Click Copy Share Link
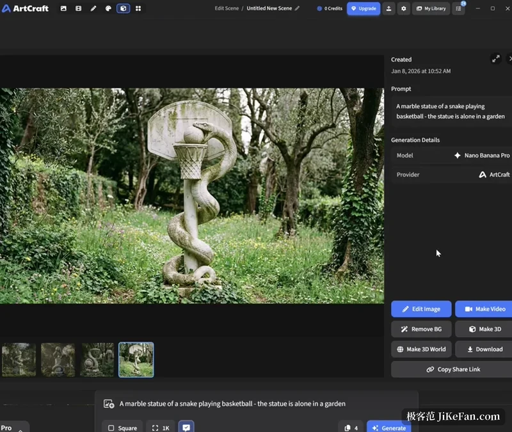The width and height of the screenshot is (512, 432). 453,369
